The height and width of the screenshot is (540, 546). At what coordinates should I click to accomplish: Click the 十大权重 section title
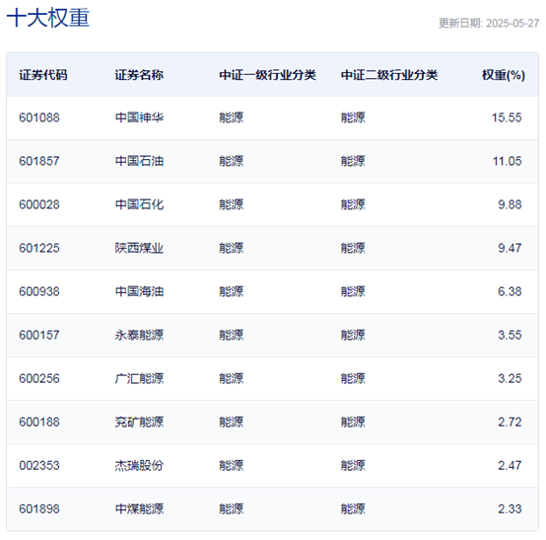pos(48,18)
